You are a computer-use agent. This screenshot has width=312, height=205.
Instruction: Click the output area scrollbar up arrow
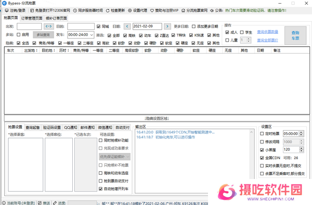pyautogui.click(x=251, y=132)
